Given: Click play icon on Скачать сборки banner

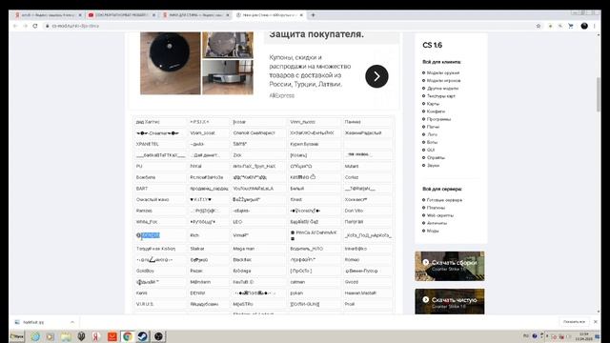Looking at the screenshot, I should pos(426,263).
